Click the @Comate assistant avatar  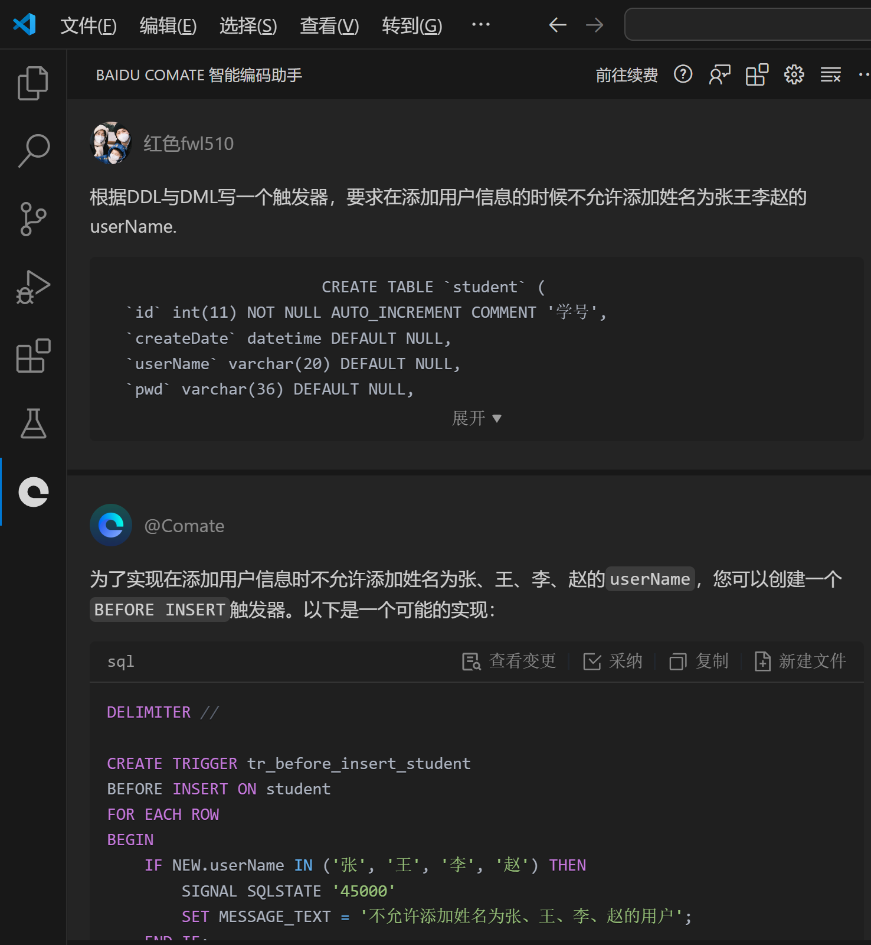click(111, 525)
